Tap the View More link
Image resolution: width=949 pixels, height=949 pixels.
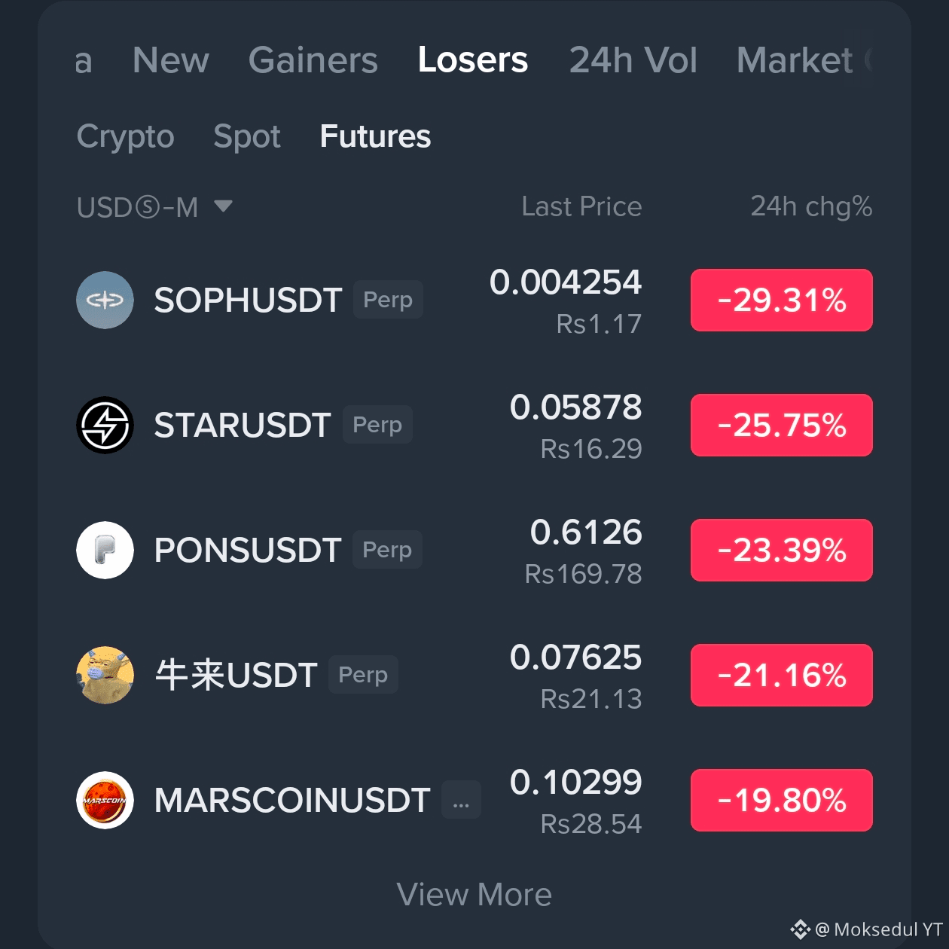(x=474, y=895)
